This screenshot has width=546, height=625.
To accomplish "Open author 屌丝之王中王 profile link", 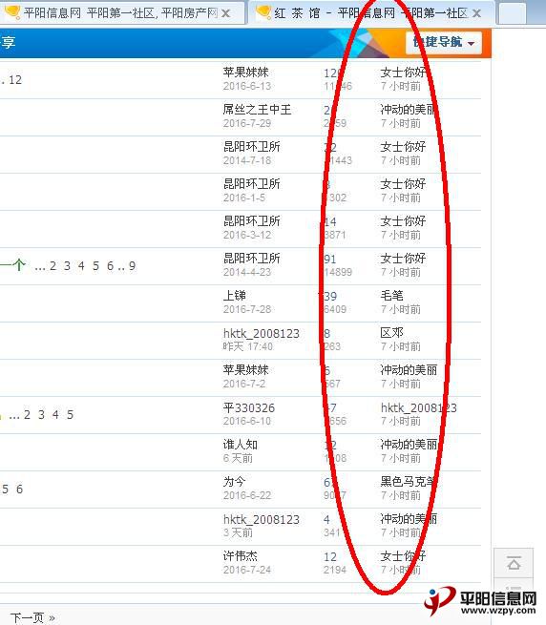I will 257,110.
